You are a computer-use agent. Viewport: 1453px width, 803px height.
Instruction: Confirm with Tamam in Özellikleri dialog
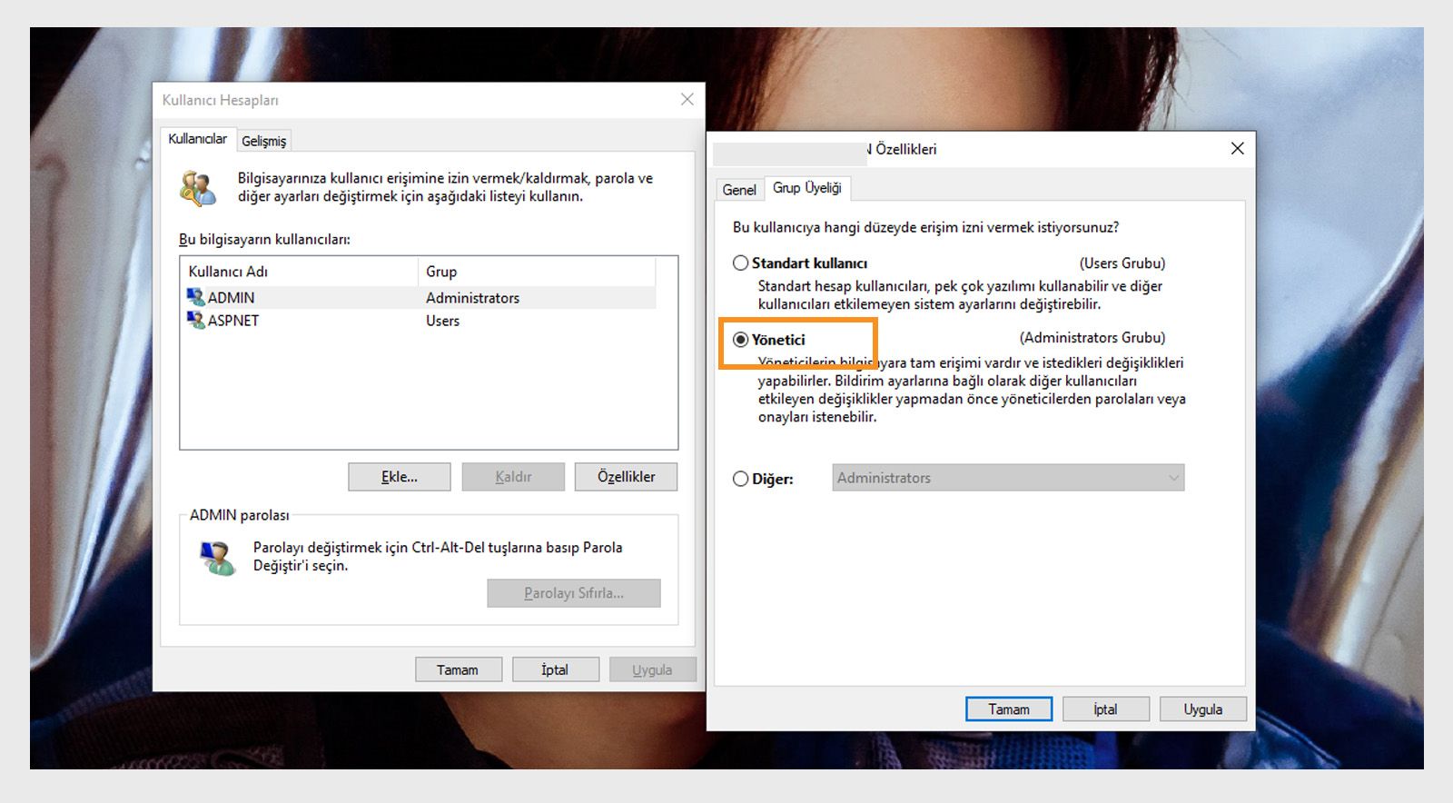[1009, 709]
